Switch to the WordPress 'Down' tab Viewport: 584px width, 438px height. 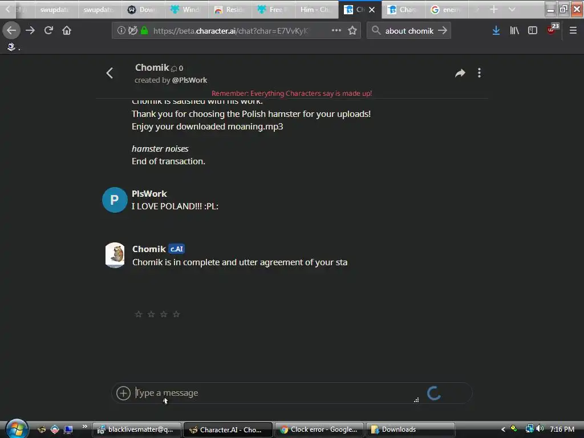coord(143,10)
